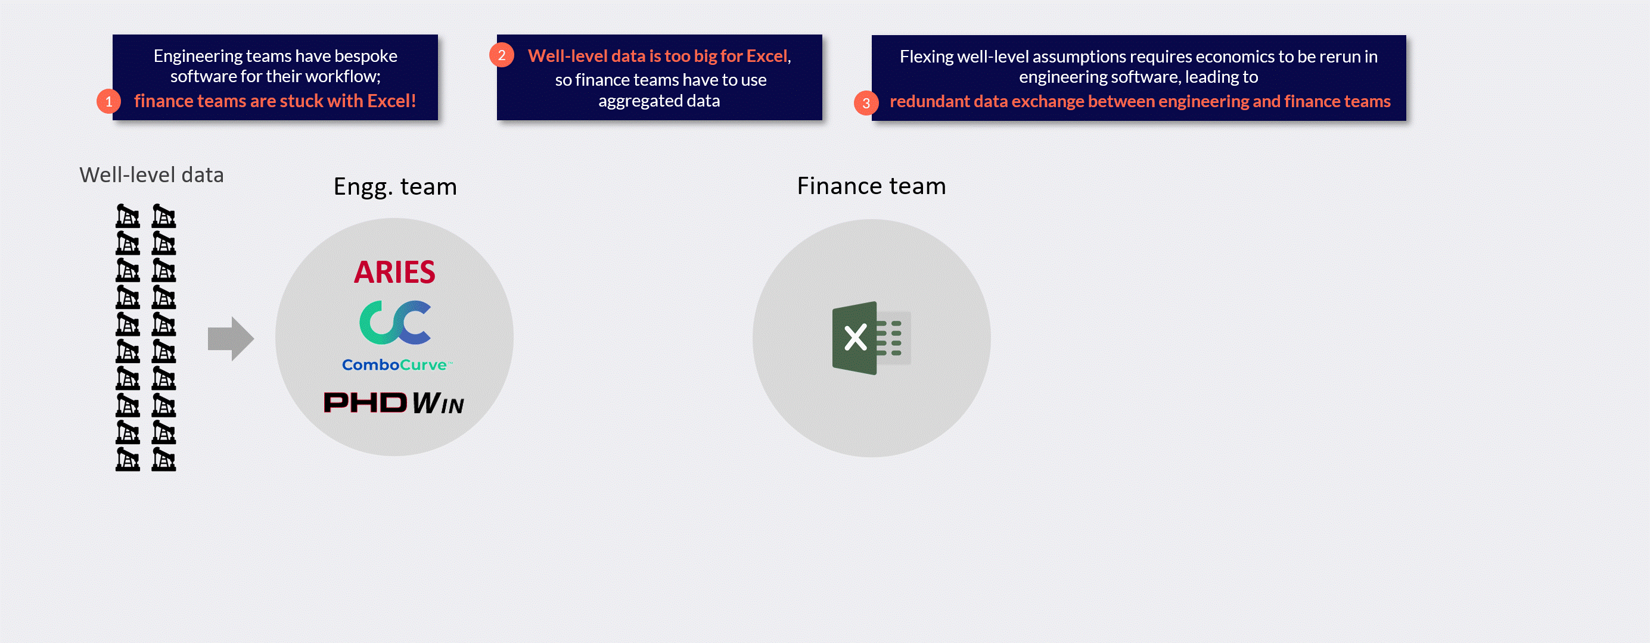Click the "Finance team" heading
This screenshot has width=1650, height=643.
click(x=871, y=186)
